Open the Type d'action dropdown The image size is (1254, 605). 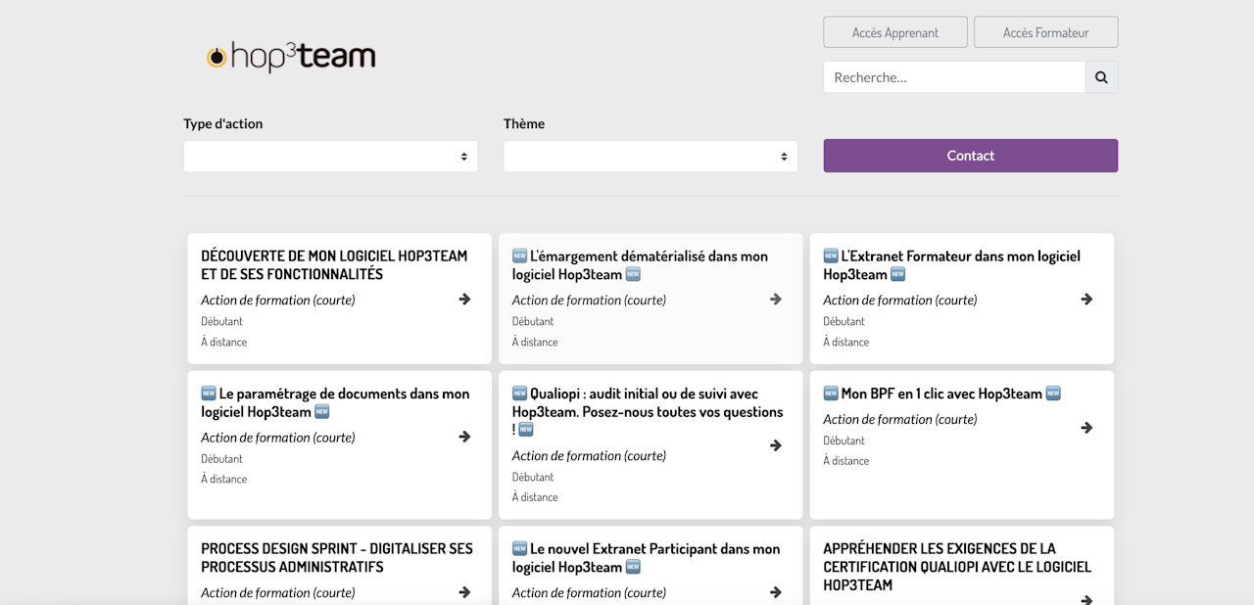[331, 157]
